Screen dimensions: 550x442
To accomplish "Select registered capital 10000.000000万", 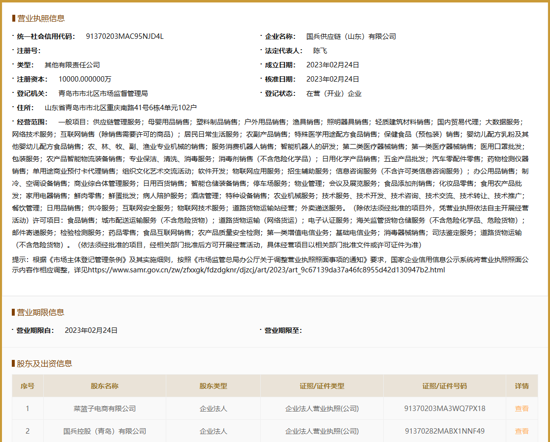I will pyautogui.click(x=85, y=79).
